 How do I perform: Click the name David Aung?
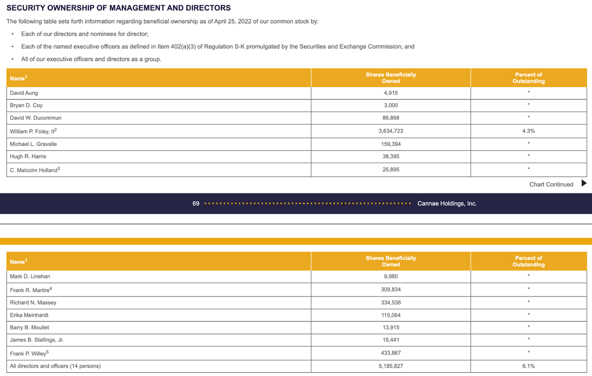click(24, 93)
